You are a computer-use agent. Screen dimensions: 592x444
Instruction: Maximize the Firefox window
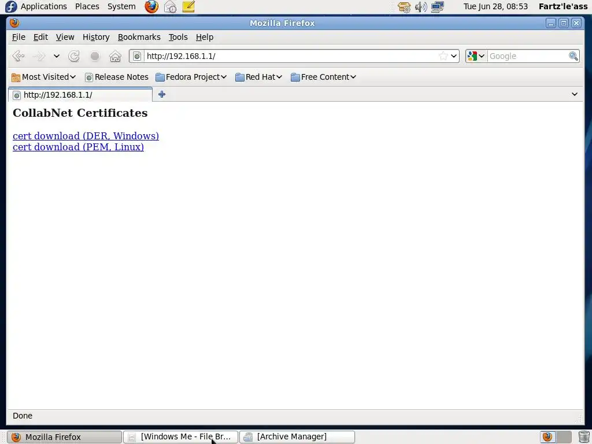(x=564, y=23)
